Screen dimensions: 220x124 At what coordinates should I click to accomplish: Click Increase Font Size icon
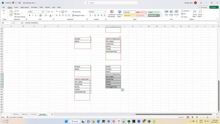click(x=49, y=12)
